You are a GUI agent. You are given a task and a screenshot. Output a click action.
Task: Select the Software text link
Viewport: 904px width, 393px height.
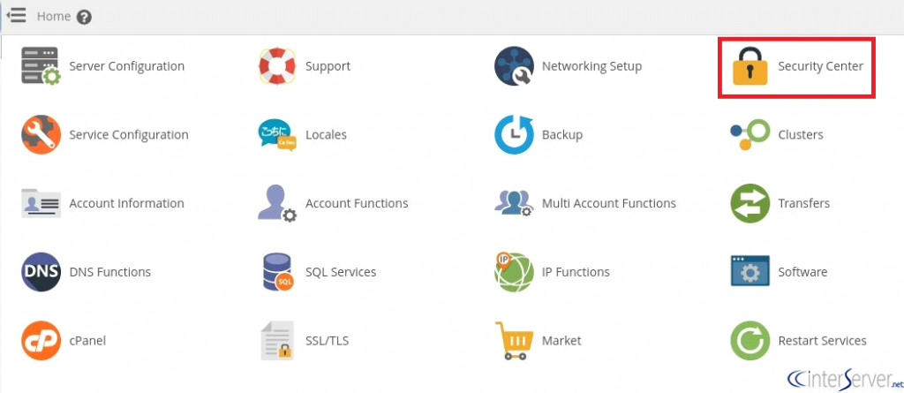point(802,272)
